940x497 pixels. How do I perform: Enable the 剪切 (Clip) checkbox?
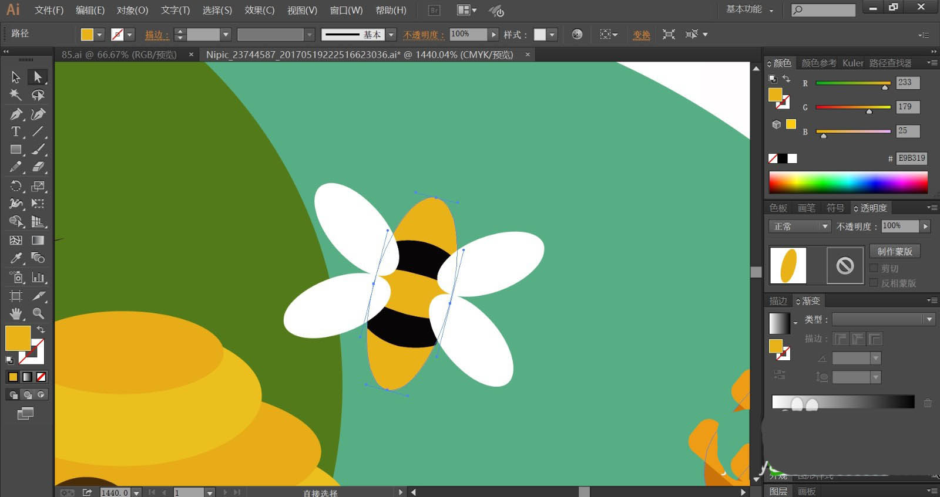874,268
